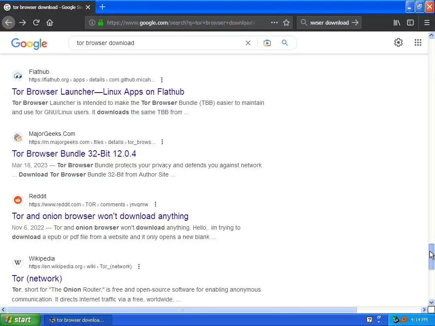Open more options for MajorGeeks result

[162, 142]
